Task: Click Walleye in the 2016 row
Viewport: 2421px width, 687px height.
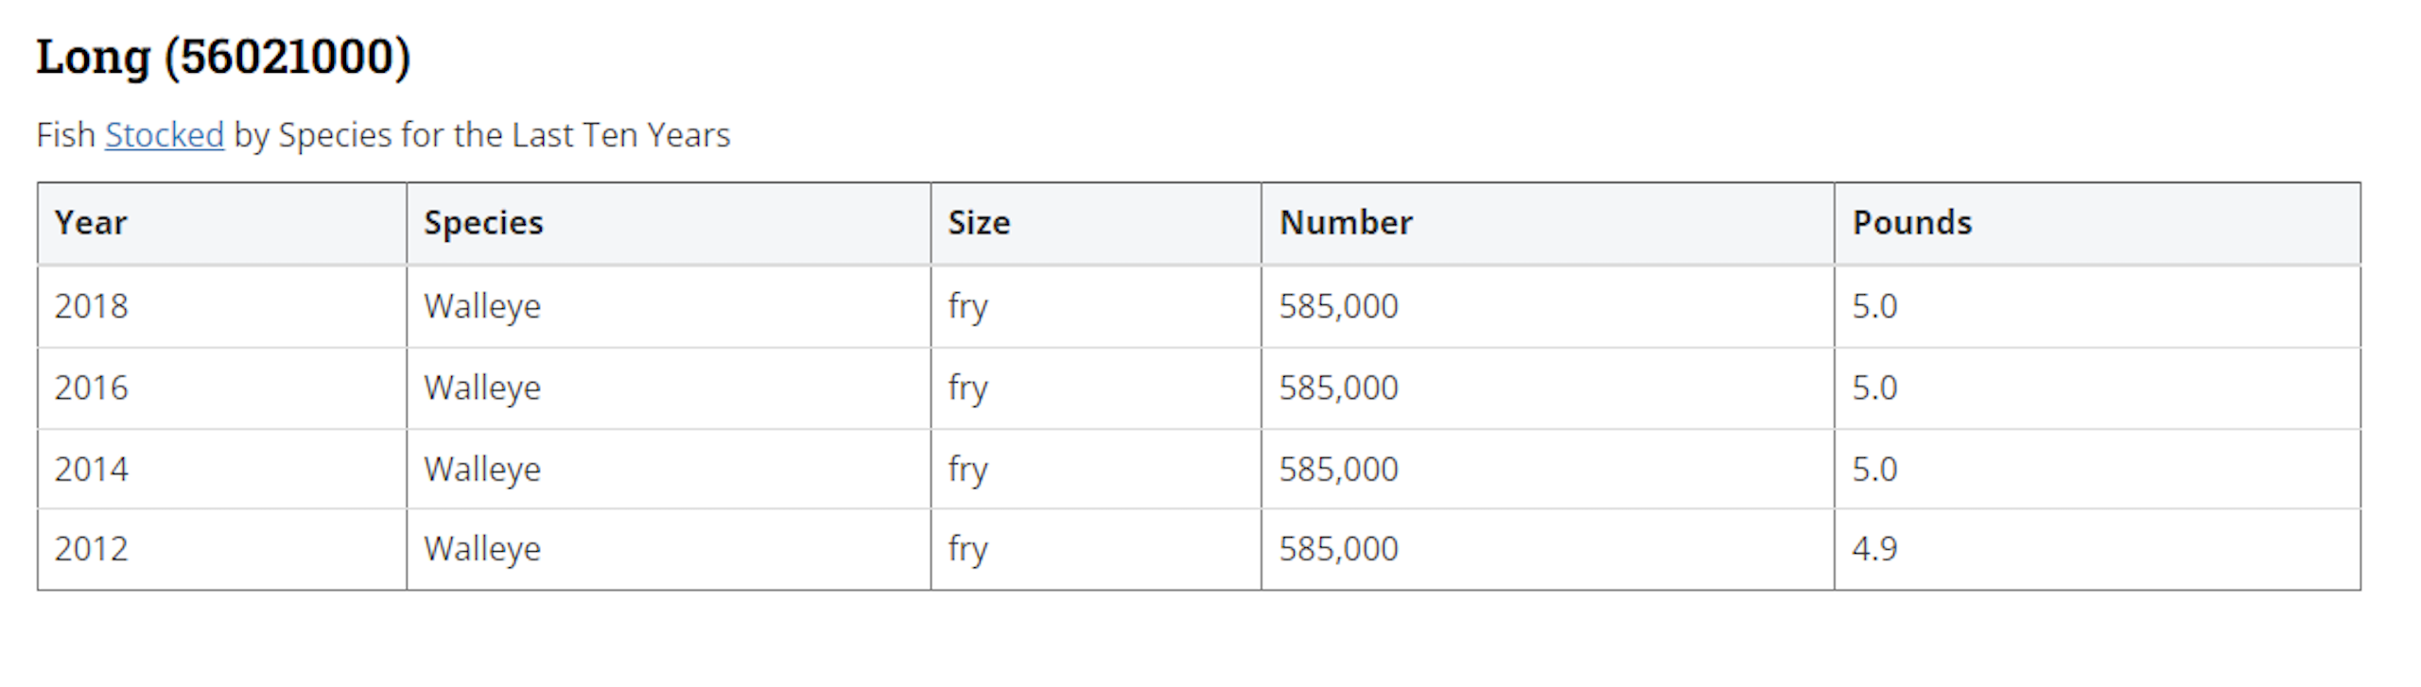Action: tap(482, 387)
